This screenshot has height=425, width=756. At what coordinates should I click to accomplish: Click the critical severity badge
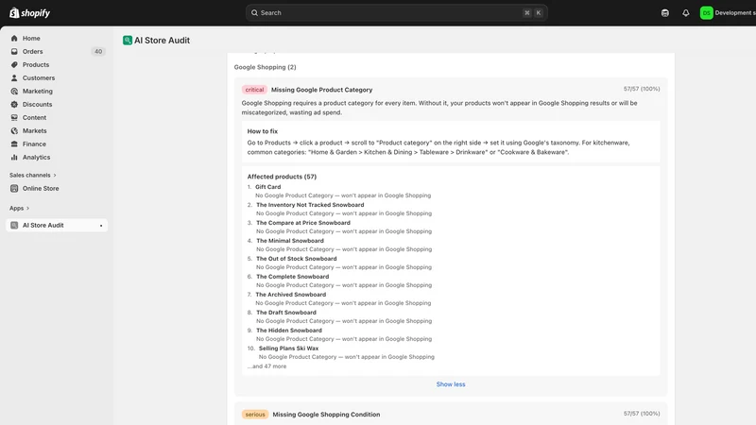point(254,90)
